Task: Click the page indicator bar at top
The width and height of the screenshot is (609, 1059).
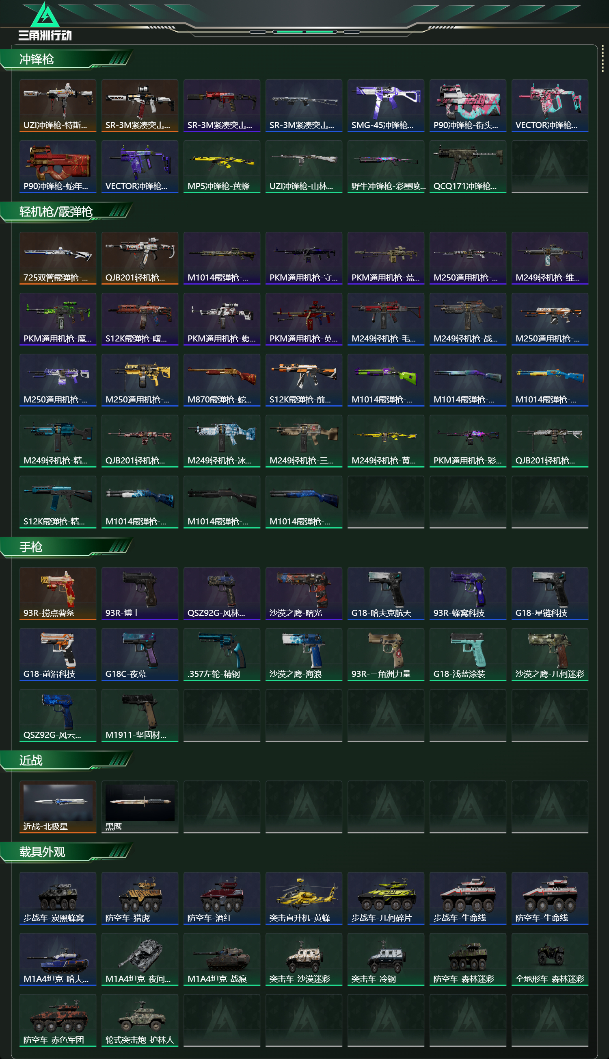Action: click(304, 32)
